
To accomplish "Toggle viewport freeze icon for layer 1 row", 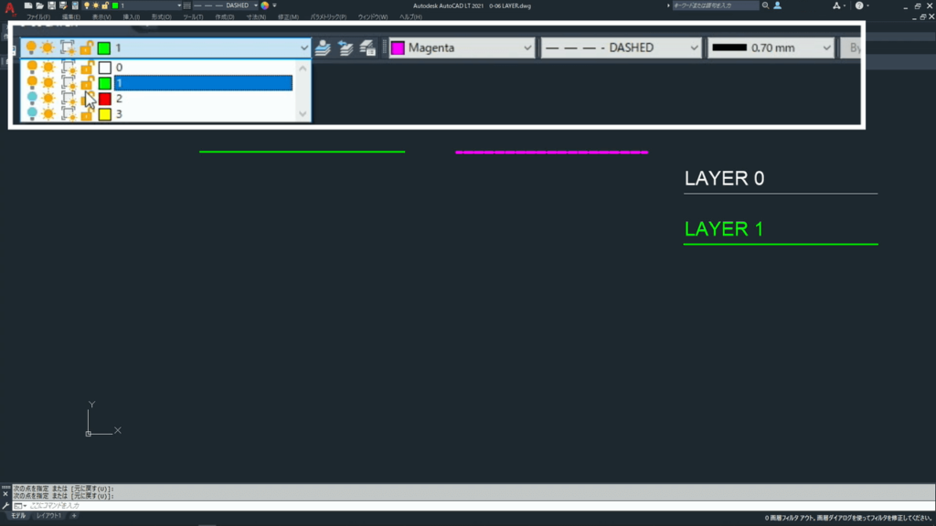I will (x=68, y=83).
